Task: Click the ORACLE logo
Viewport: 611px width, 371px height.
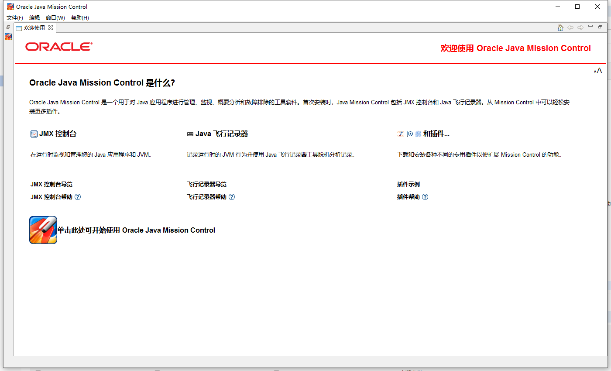Action: tap(59, 47)
